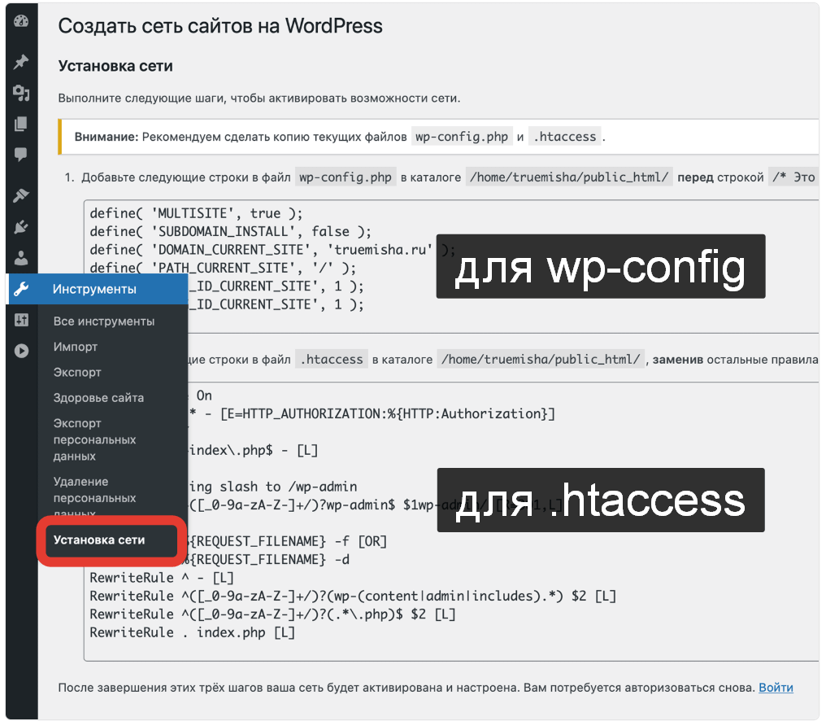This screenshot has height=721, width=826.
Task: Open Plugins plug icon in sidebar
Action: (21, 227)
